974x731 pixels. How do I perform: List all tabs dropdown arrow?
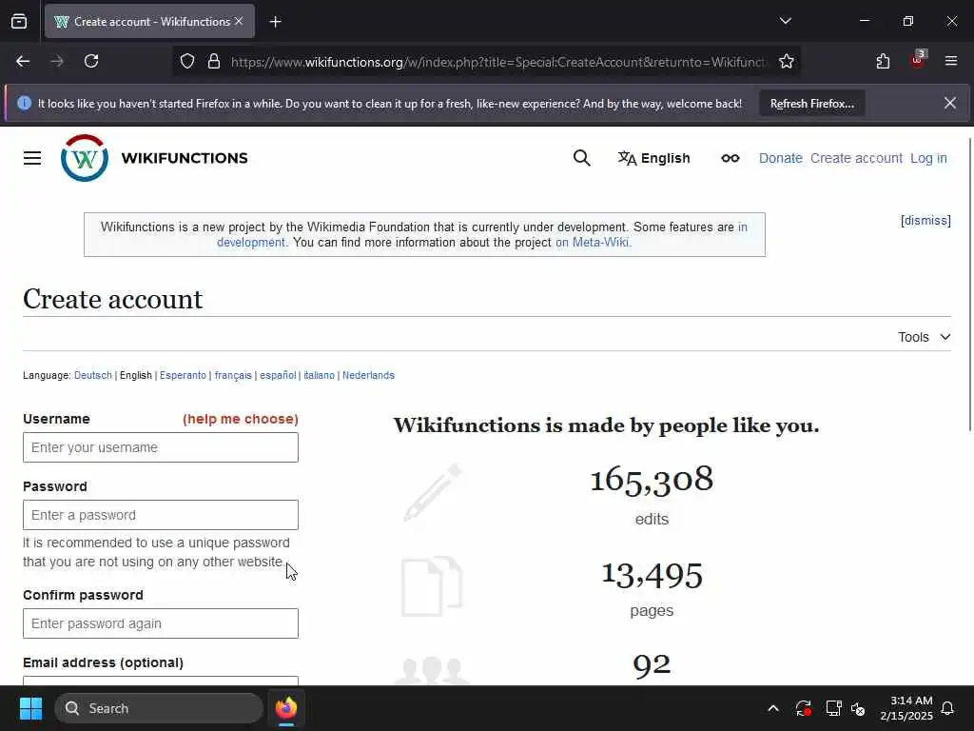(785, 21)
